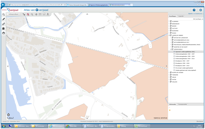
Task: Switch to the Transparantie tab
Action: pos(182,104)
